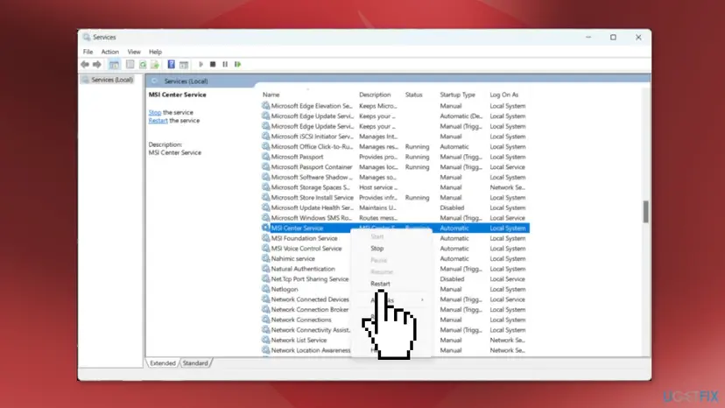The width and height of the screenshot is (725, 408).
Task: Grab the vertical scrollbar thumb of services list
Action: click(x=645, y=212)
